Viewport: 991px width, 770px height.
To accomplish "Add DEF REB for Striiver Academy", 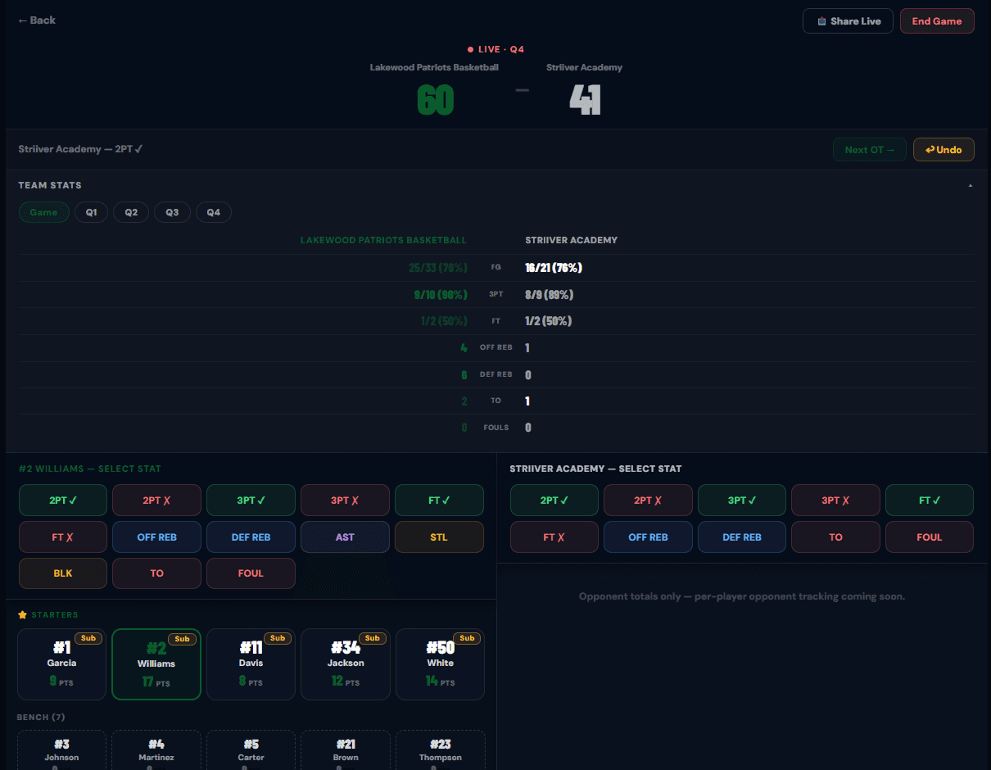I will [742, 537].
